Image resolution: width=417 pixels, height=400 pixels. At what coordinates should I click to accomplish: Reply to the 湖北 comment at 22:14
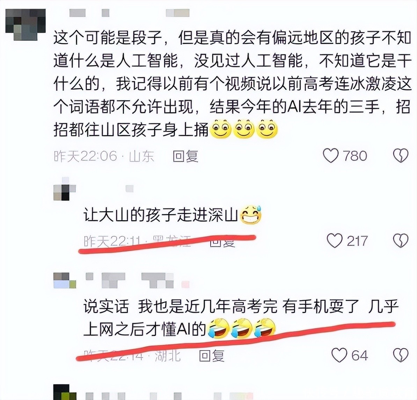coord(212,356)
